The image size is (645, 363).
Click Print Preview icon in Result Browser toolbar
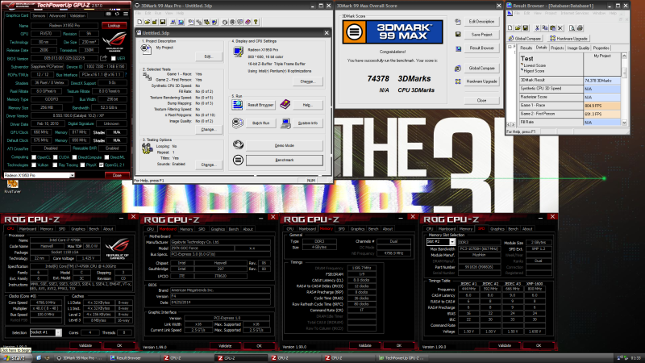[x=572, y=28]
